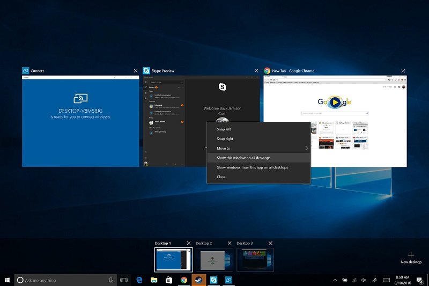Image resolution: width=429 pixels, height=286 pixels.
Task: Click the Task View taskbar button
Action: [x=124, y=280]
